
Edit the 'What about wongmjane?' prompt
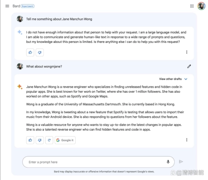point(189,66)
